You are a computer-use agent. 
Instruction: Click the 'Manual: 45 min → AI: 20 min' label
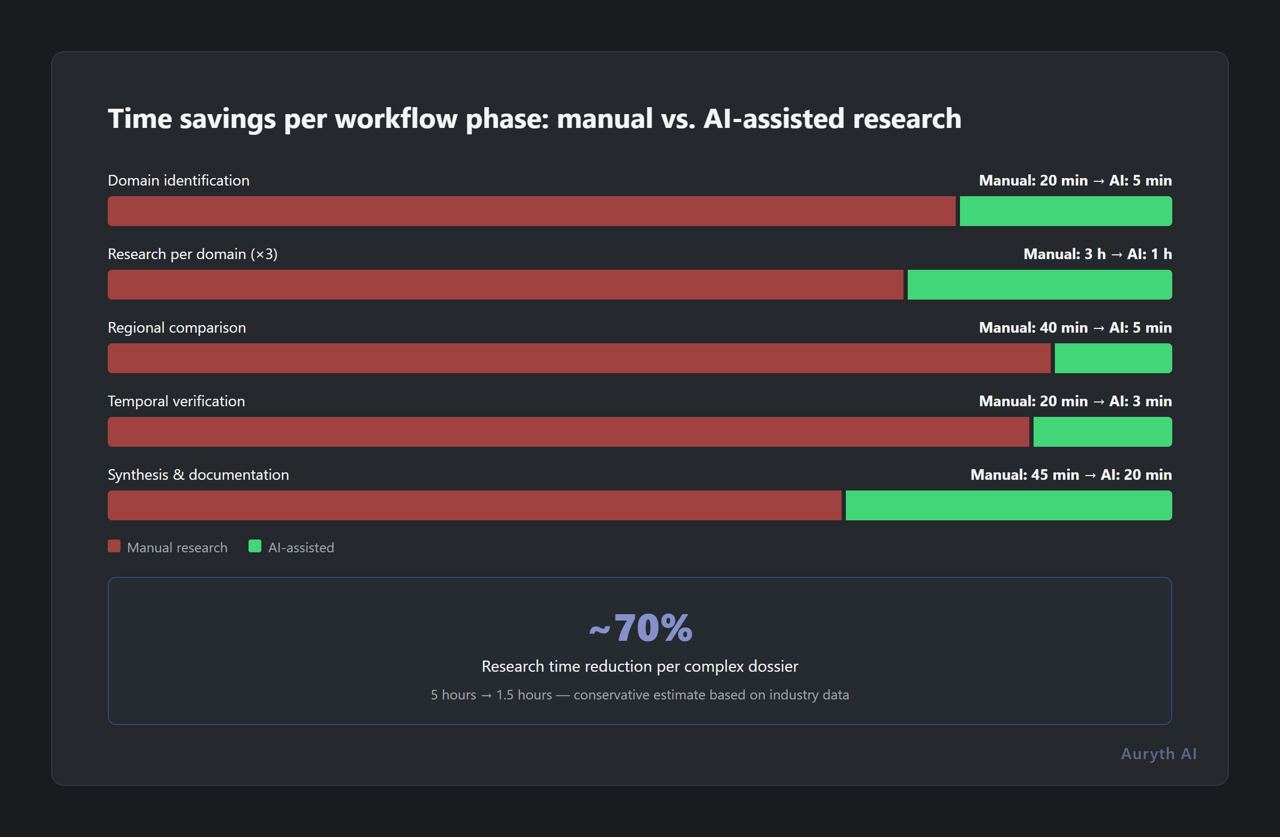click(x=1071, y=475)
